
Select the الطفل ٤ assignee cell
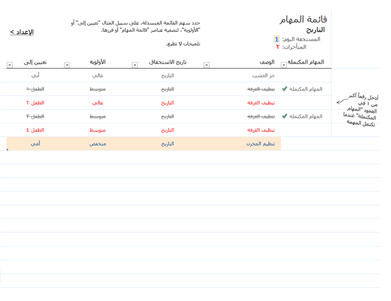(x=35, y=130)
